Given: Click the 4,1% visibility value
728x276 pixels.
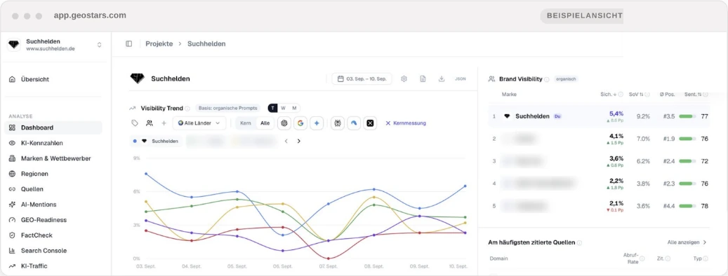Looking at the screenshot, I should (x=616, y=136).
